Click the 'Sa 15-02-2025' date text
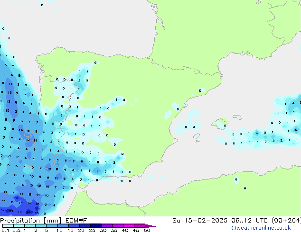 click(x=200, y=221)
